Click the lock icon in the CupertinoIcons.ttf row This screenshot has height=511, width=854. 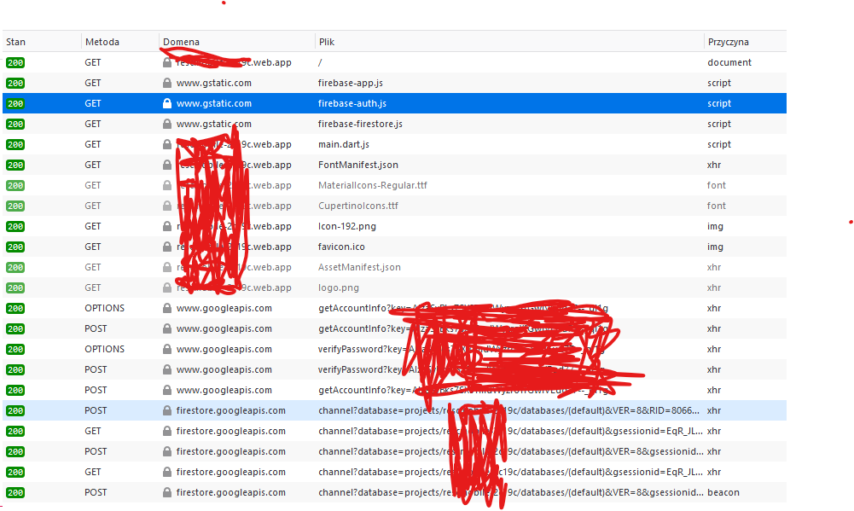pos(167,206)
